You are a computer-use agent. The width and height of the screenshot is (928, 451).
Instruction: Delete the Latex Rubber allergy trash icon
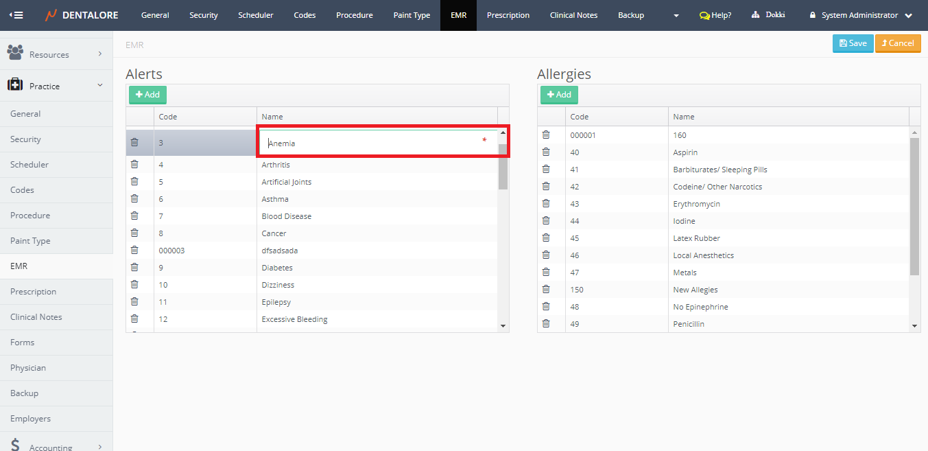click(546, 238)
